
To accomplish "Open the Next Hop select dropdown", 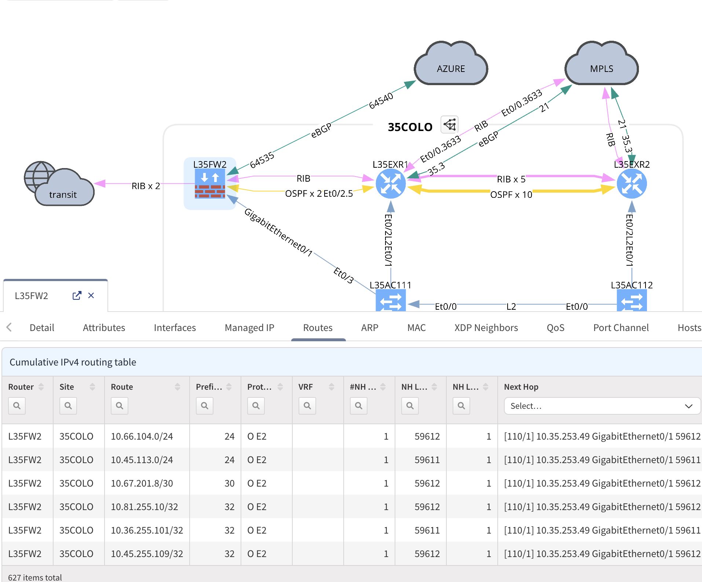I will click(602, 406).
